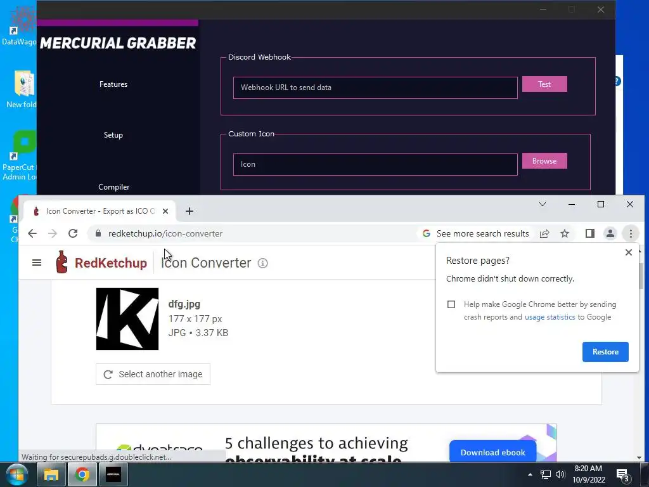
Task: Show hidden system tray icons
Action: (x=530, y=474)
